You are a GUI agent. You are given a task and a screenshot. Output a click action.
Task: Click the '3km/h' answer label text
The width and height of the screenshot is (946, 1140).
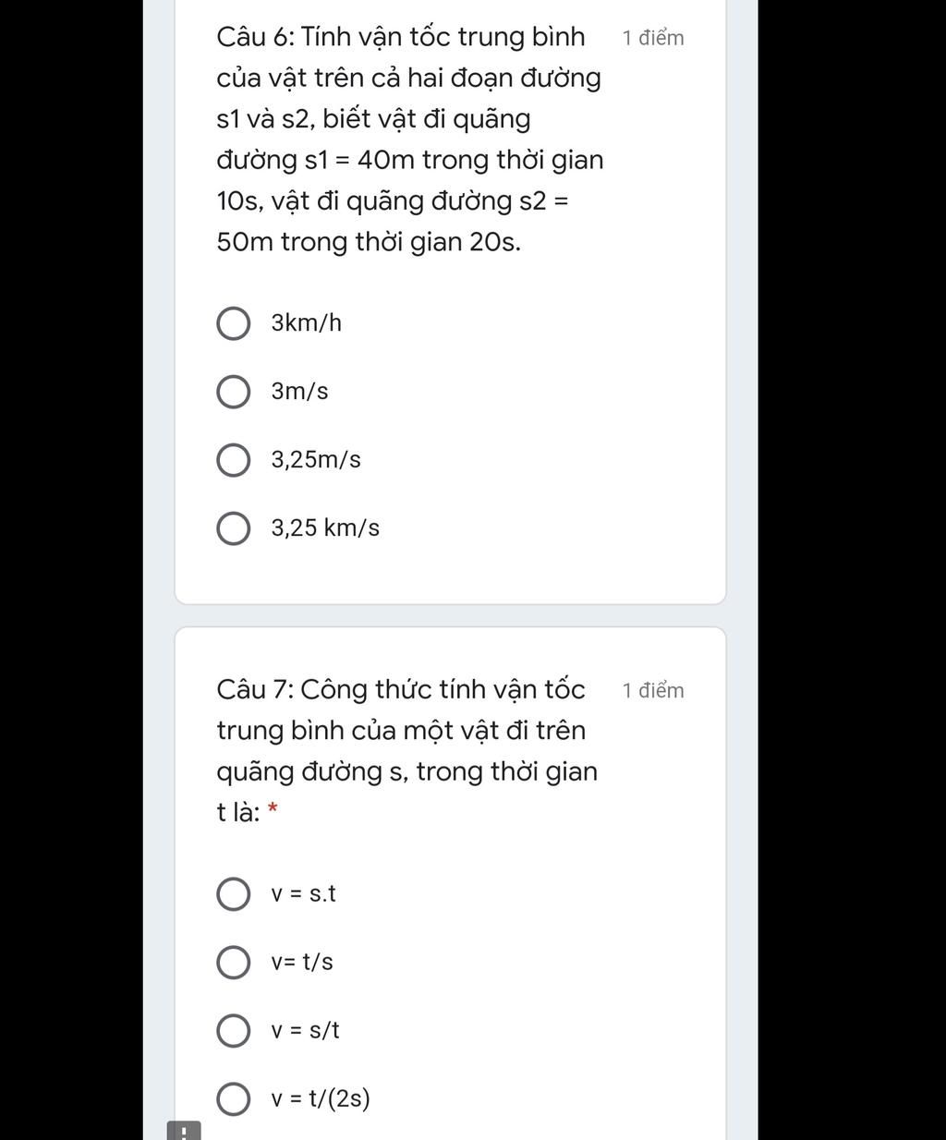pyautogui.click(x=306, y=323)
